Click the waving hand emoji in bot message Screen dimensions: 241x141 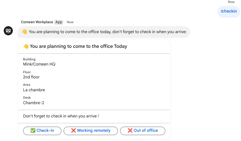click(25, 32)
